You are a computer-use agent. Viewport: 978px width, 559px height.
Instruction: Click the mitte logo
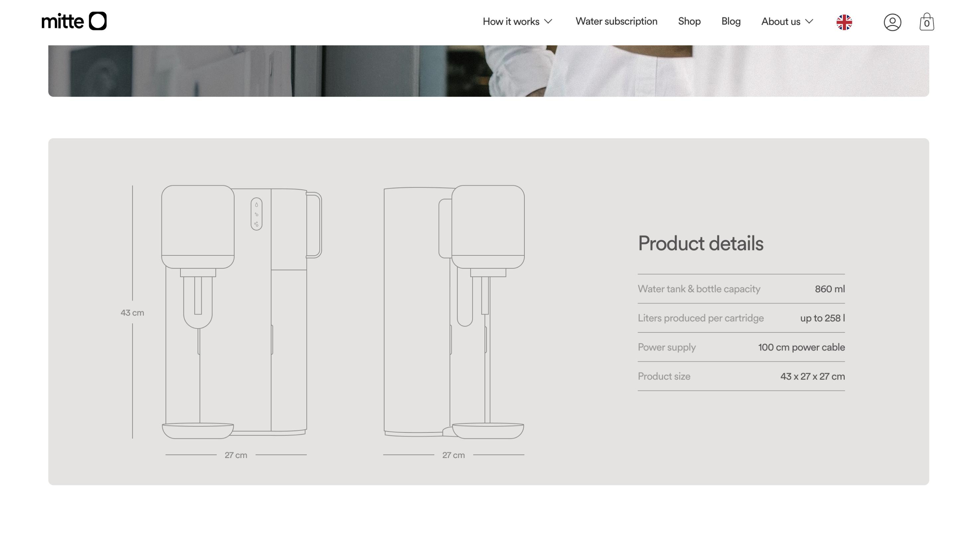[74, 21]
